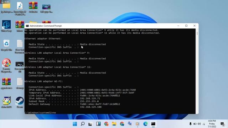Click the first 'No operation can be performed' line
This screenshot has height=128, width=228.
[91, 30]
